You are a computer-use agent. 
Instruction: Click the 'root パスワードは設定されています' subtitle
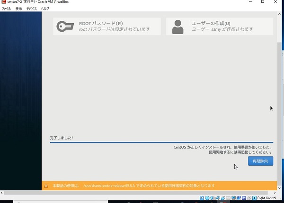pos(114,29)
